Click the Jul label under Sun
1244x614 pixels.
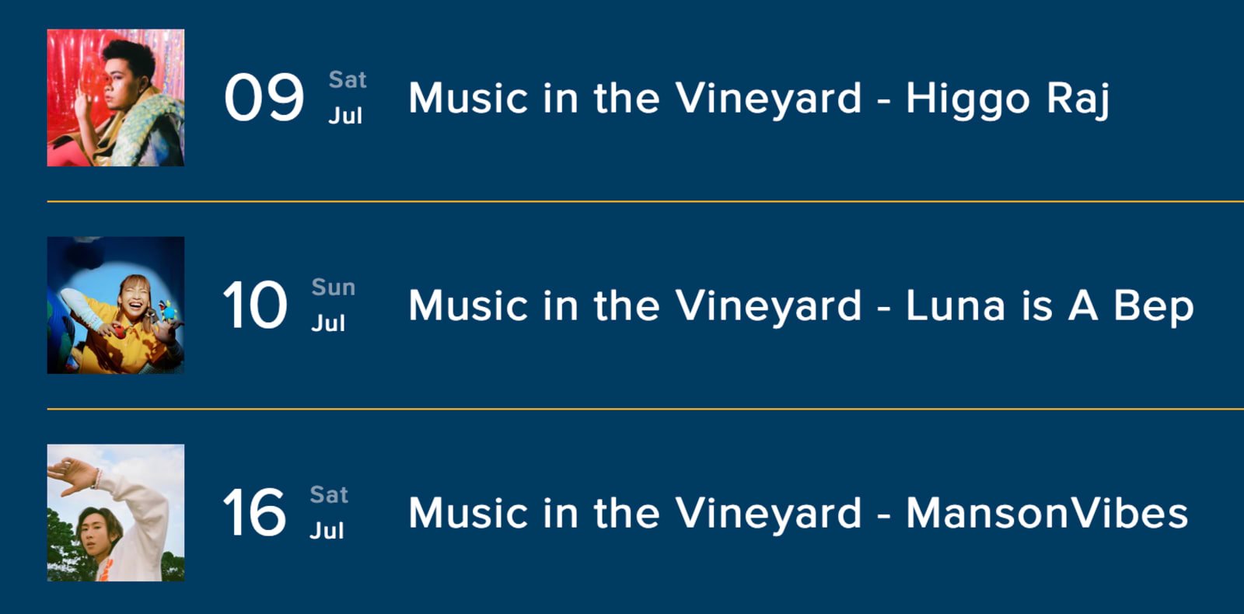click(x=328, y=323)
